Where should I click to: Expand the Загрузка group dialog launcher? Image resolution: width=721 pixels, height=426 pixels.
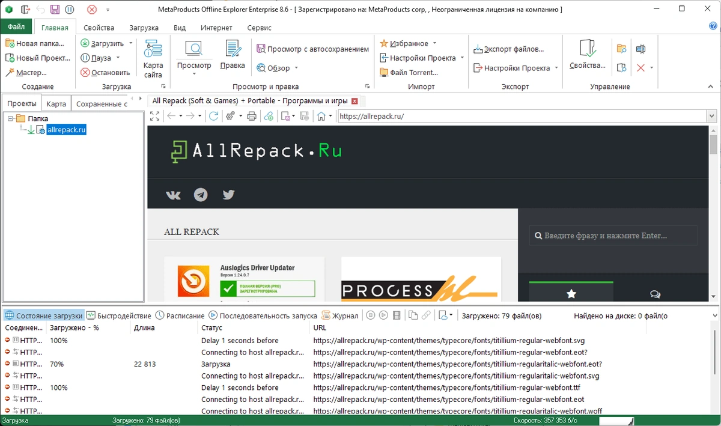coord(164,87)
